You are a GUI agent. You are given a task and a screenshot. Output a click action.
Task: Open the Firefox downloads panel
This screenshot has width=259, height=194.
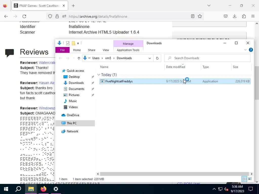click(234, 16)
